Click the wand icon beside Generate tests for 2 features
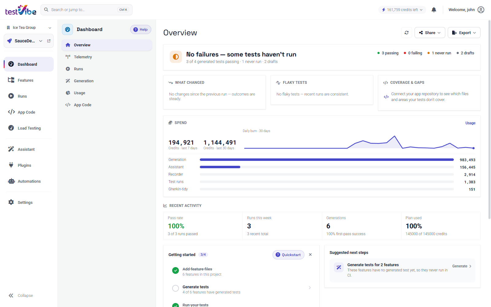The width and height of the screenshot is (491, 307). coord(339,267)
